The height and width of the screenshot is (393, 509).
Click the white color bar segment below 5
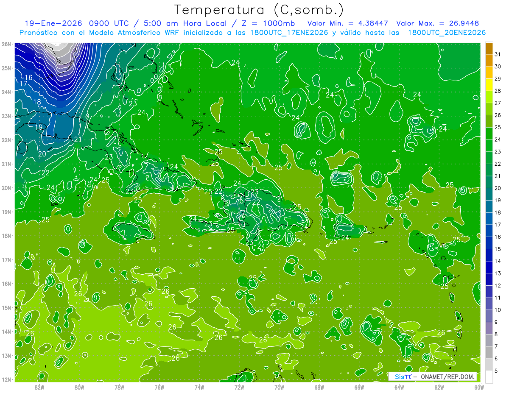489,376
